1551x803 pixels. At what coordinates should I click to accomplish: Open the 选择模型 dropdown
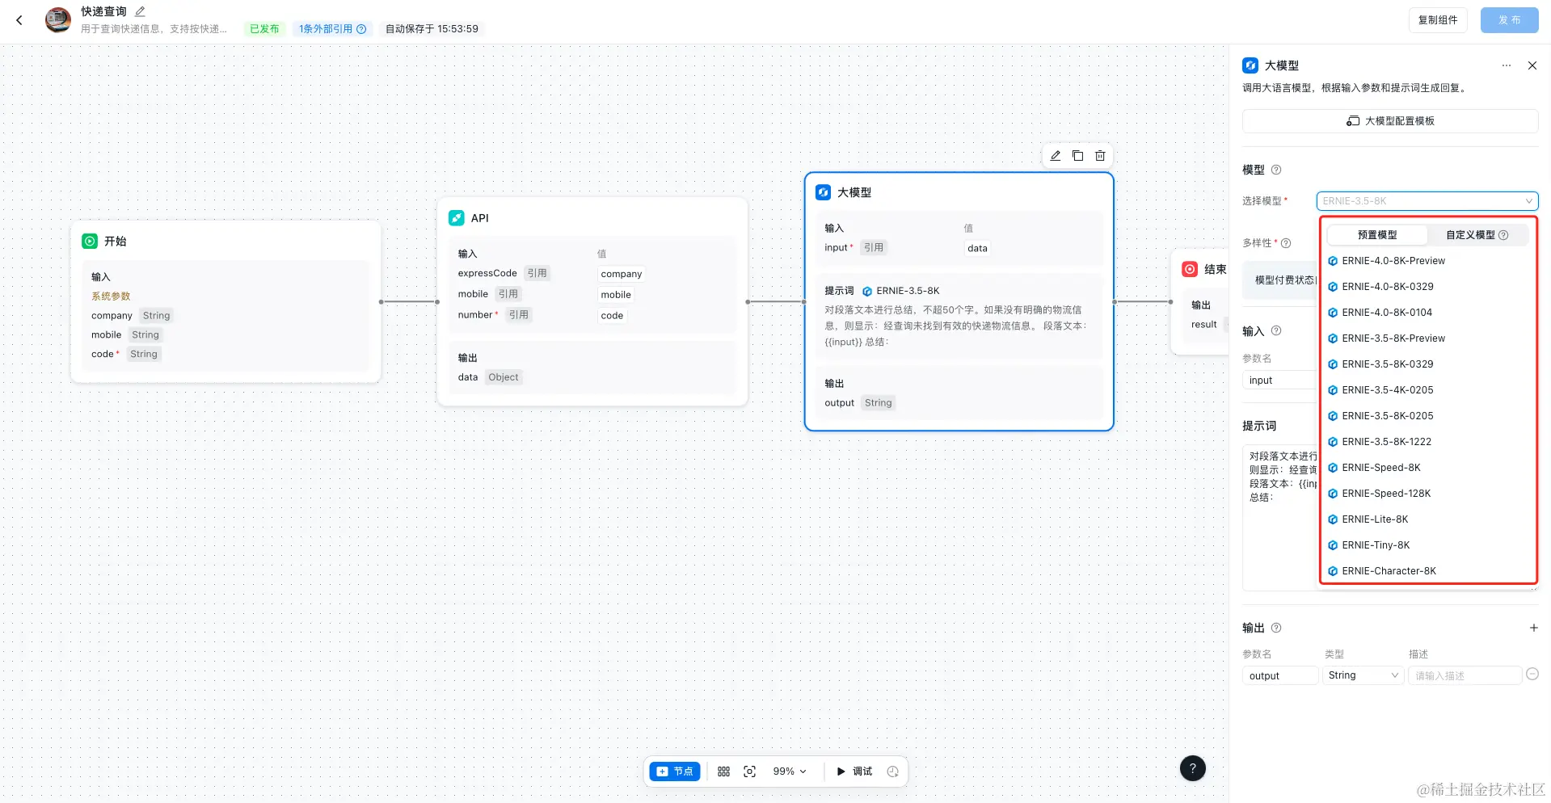pos(1427,201)
